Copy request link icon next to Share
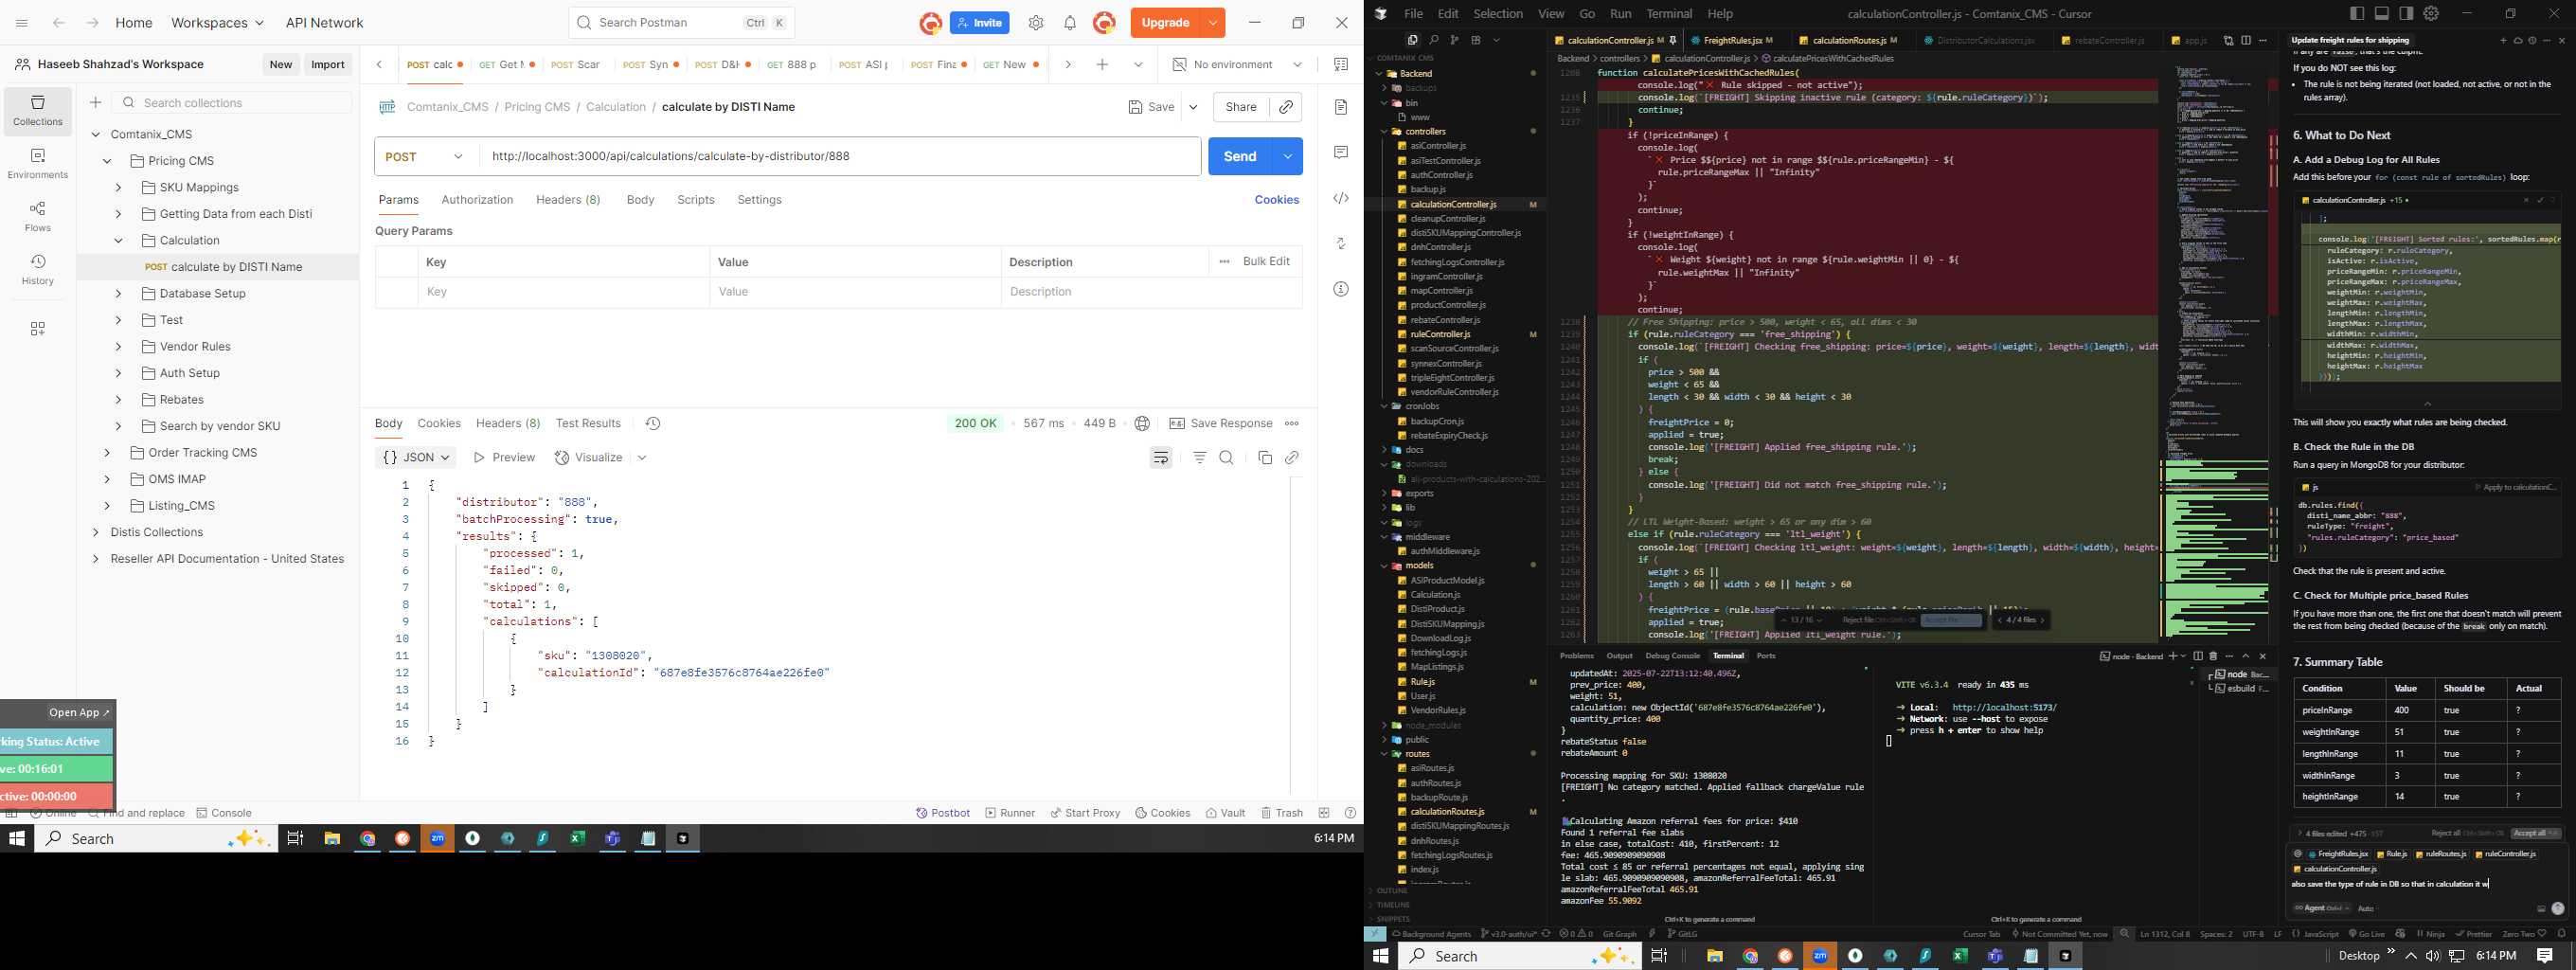The width and height of the screenshot is (2576, 970). pyautogui.click(x=1286, y=107)
